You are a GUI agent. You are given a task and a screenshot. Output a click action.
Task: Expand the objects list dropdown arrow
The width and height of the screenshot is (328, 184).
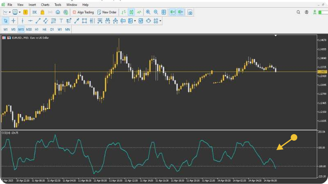160,21
